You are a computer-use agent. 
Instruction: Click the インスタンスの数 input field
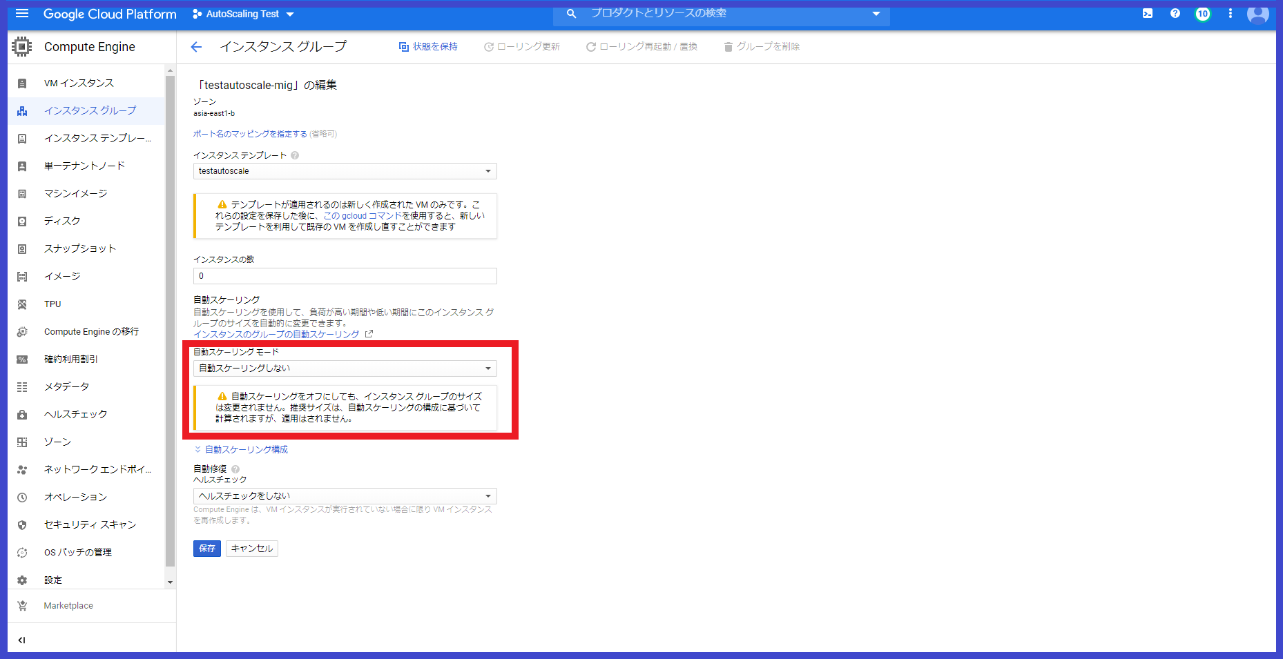pos(345,276)
